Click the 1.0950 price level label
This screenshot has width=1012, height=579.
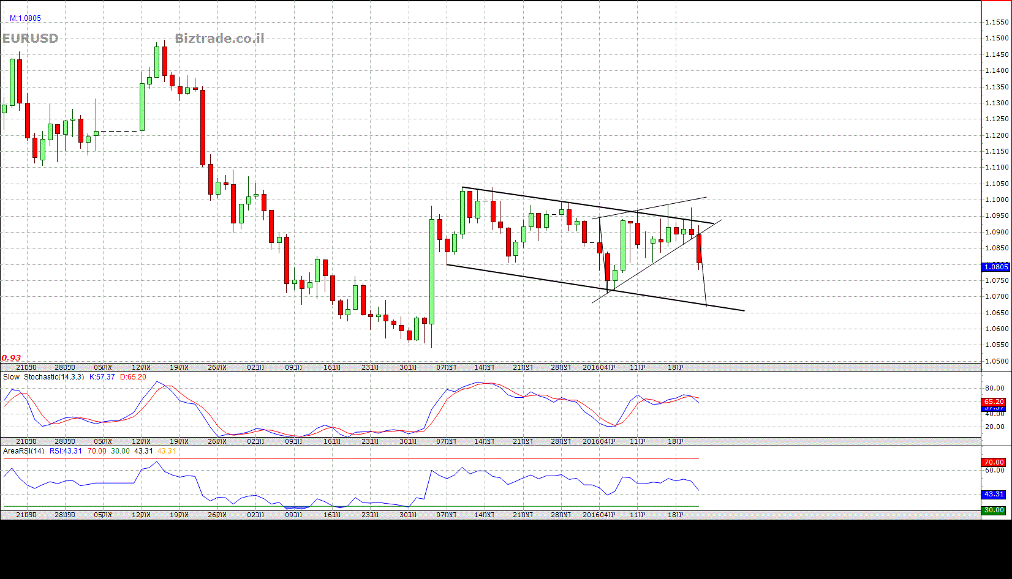(x=997, y=215)
